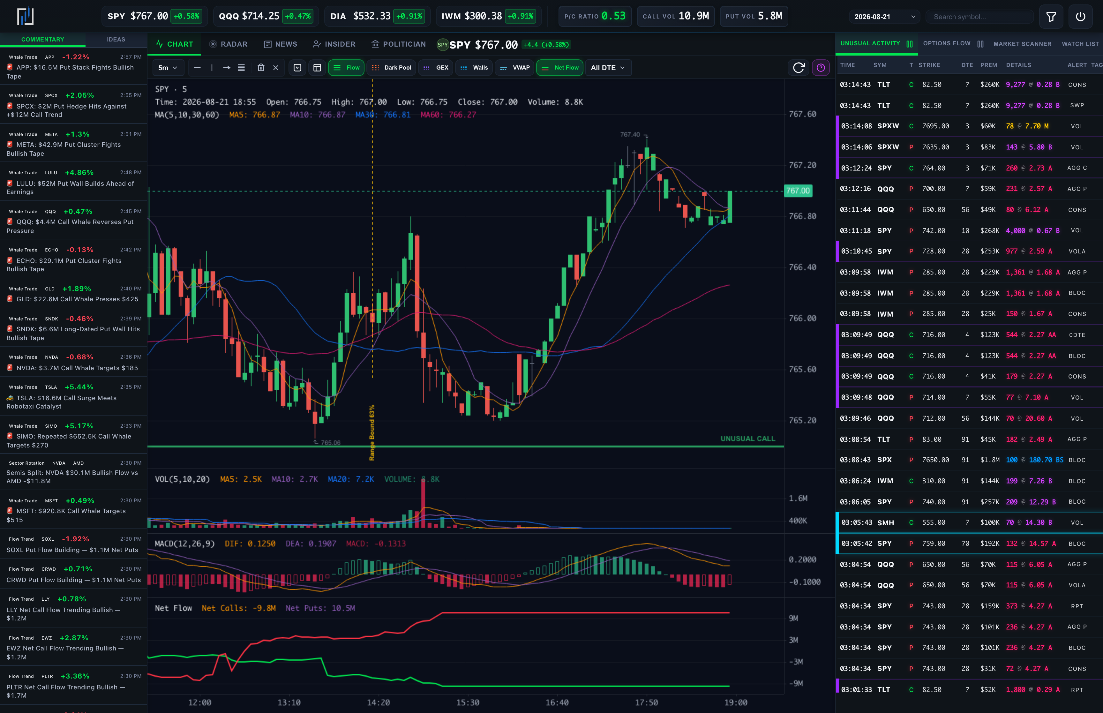Click the Range Bound 63% vertical marker

[372, 432]
